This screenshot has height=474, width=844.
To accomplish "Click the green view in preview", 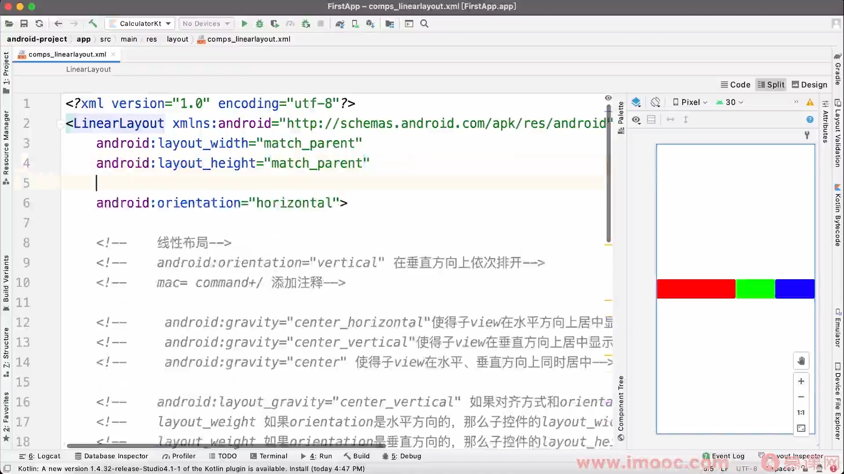I will pos(755,289).
